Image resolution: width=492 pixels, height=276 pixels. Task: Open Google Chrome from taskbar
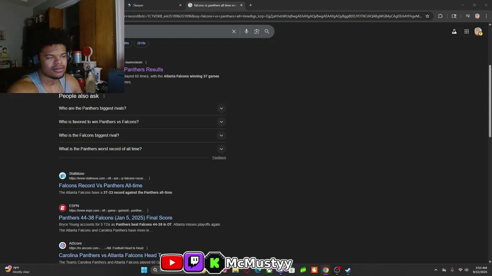[x=326, y=270]
